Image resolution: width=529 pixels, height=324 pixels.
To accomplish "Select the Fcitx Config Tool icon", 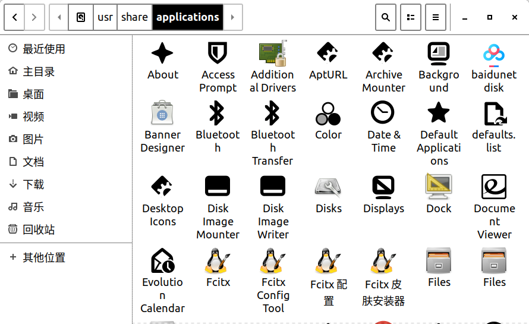I will (273, 261).
